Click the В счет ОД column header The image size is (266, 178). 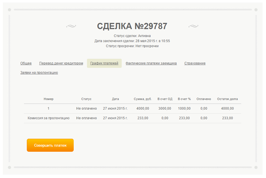[x=165, y=99]
